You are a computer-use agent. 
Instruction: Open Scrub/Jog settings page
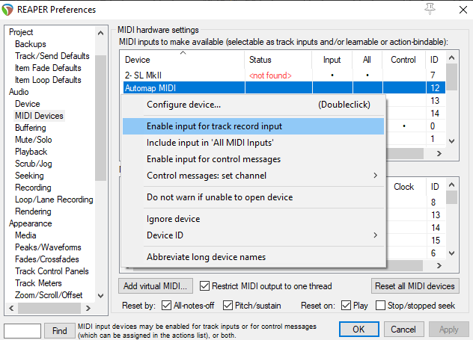point(34,164)
